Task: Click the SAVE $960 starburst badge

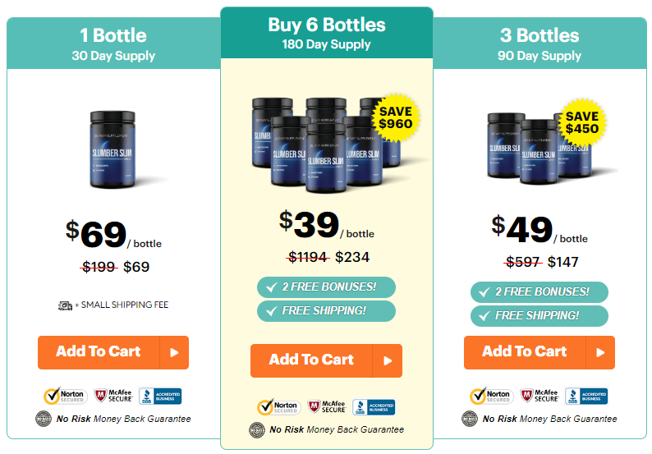Action: [x=396, y=117]
